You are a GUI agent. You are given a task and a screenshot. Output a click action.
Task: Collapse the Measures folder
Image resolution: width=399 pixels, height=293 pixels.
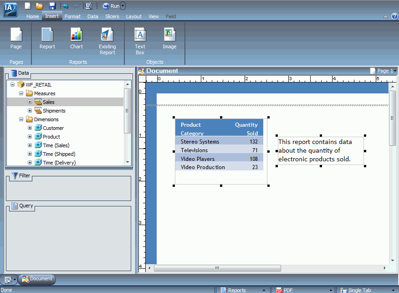[21, 93]
